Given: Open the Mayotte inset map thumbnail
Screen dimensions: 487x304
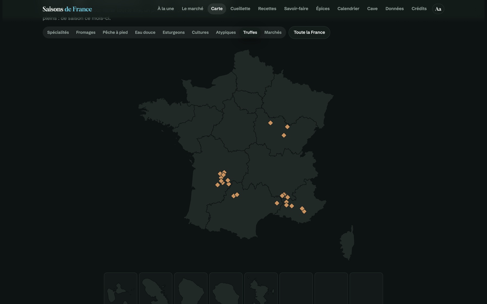Looking at the screenshot, I should coord(261,288).
